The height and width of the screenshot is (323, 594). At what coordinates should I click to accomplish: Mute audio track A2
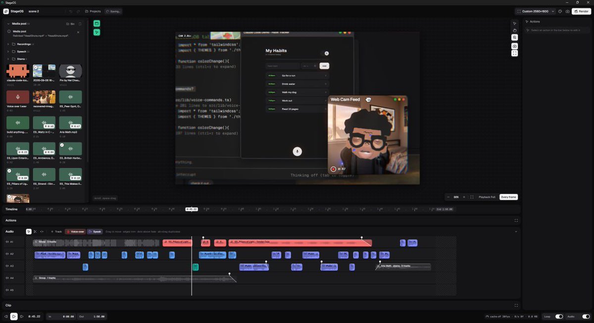point(7,254)
